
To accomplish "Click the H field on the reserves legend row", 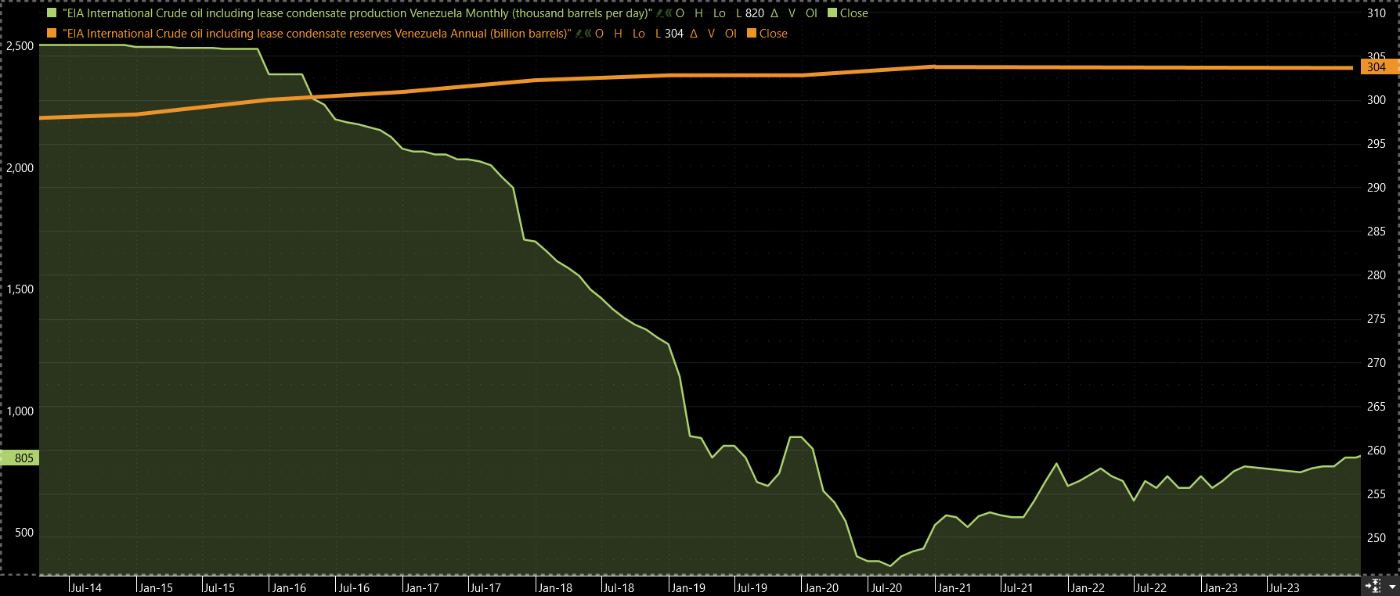I will 618,34.
